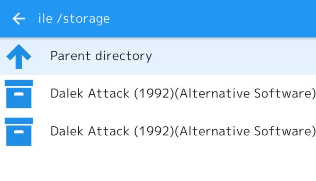Screen dimensions: 316x181
Task: Click the up arrow beside Parent directory
Action: pyautogui.click(x=19, y=57)
